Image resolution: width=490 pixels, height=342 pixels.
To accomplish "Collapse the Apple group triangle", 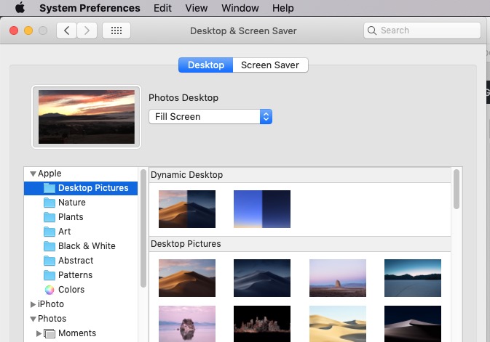I will tap(33, 174).
